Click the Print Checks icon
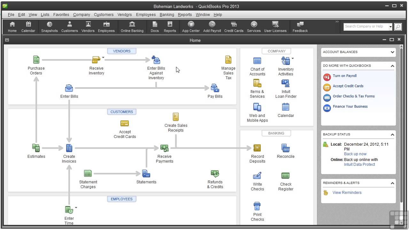Viewport: 409px width, 230px height. 257,206
